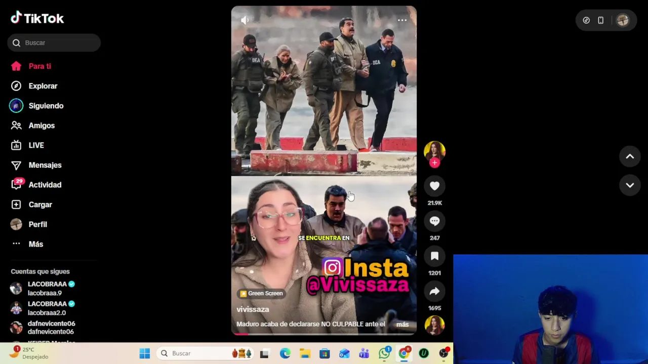This screenshot has width=648, height=364.
Task: Follow creator with the red plus button
Action: tap(434, 163)
